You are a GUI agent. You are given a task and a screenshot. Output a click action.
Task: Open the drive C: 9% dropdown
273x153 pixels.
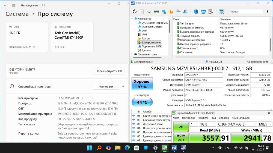(x=237, y=124)
